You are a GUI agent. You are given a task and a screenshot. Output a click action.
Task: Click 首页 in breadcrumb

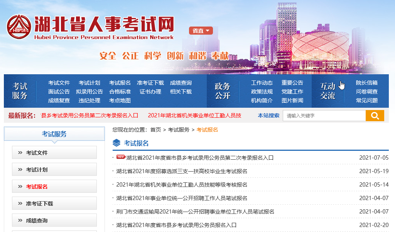[155, 130]
